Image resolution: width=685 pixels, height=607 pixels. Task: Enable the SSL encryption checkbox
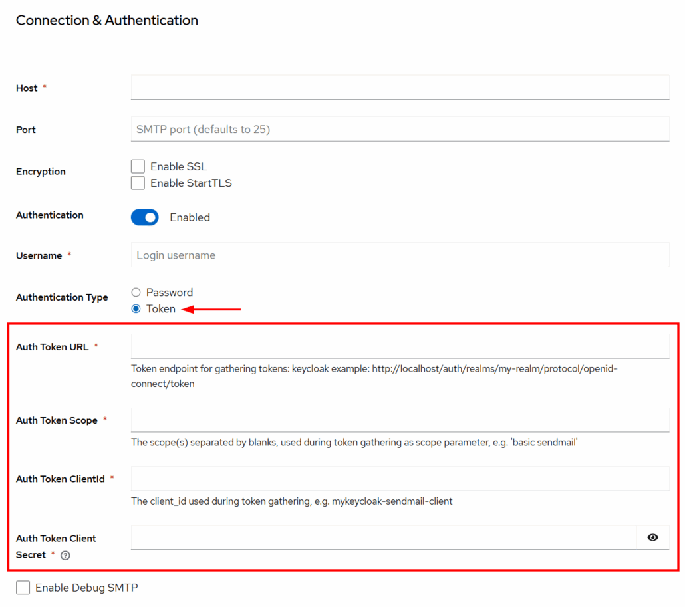coord(138,166)
